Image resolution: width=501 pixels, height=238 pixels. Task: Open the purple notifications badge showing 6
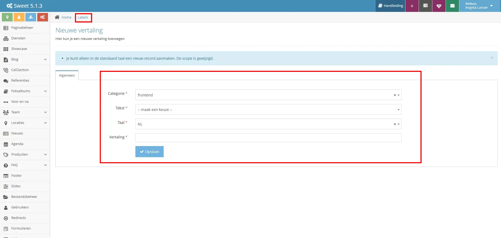(x=412, y=6)
